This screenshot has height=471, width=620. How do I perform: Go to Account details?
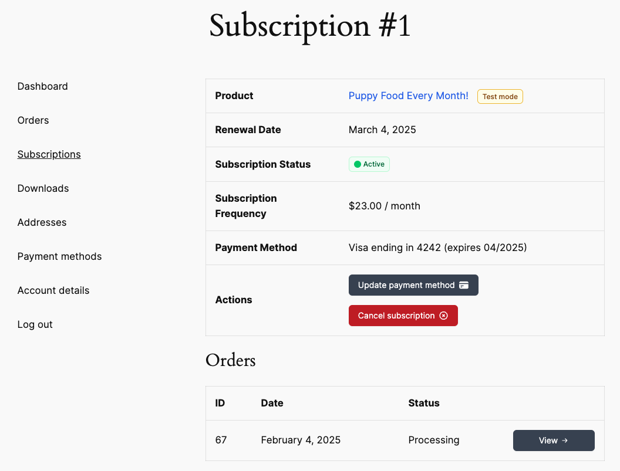(53, 290)
